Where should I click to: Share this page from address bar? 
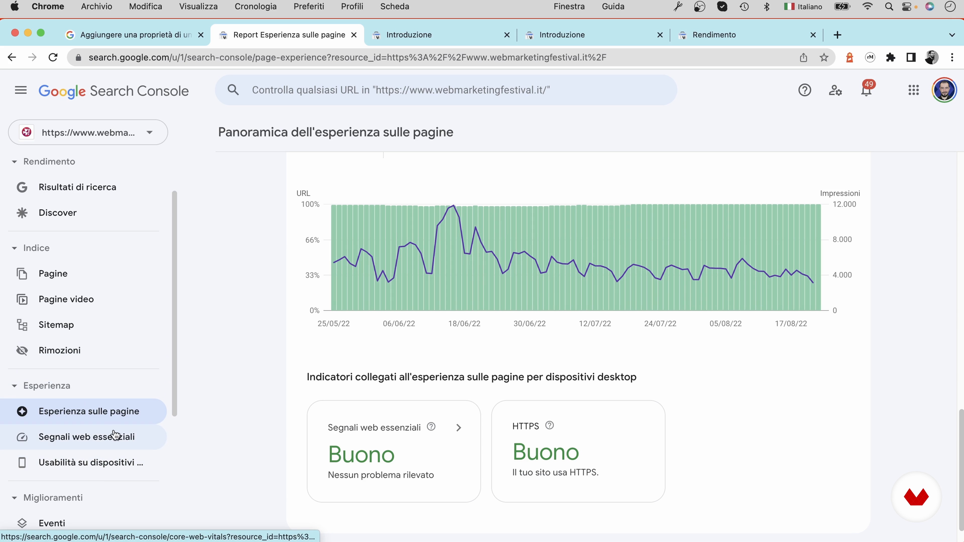pyautogui.click(x=803, y=57)
